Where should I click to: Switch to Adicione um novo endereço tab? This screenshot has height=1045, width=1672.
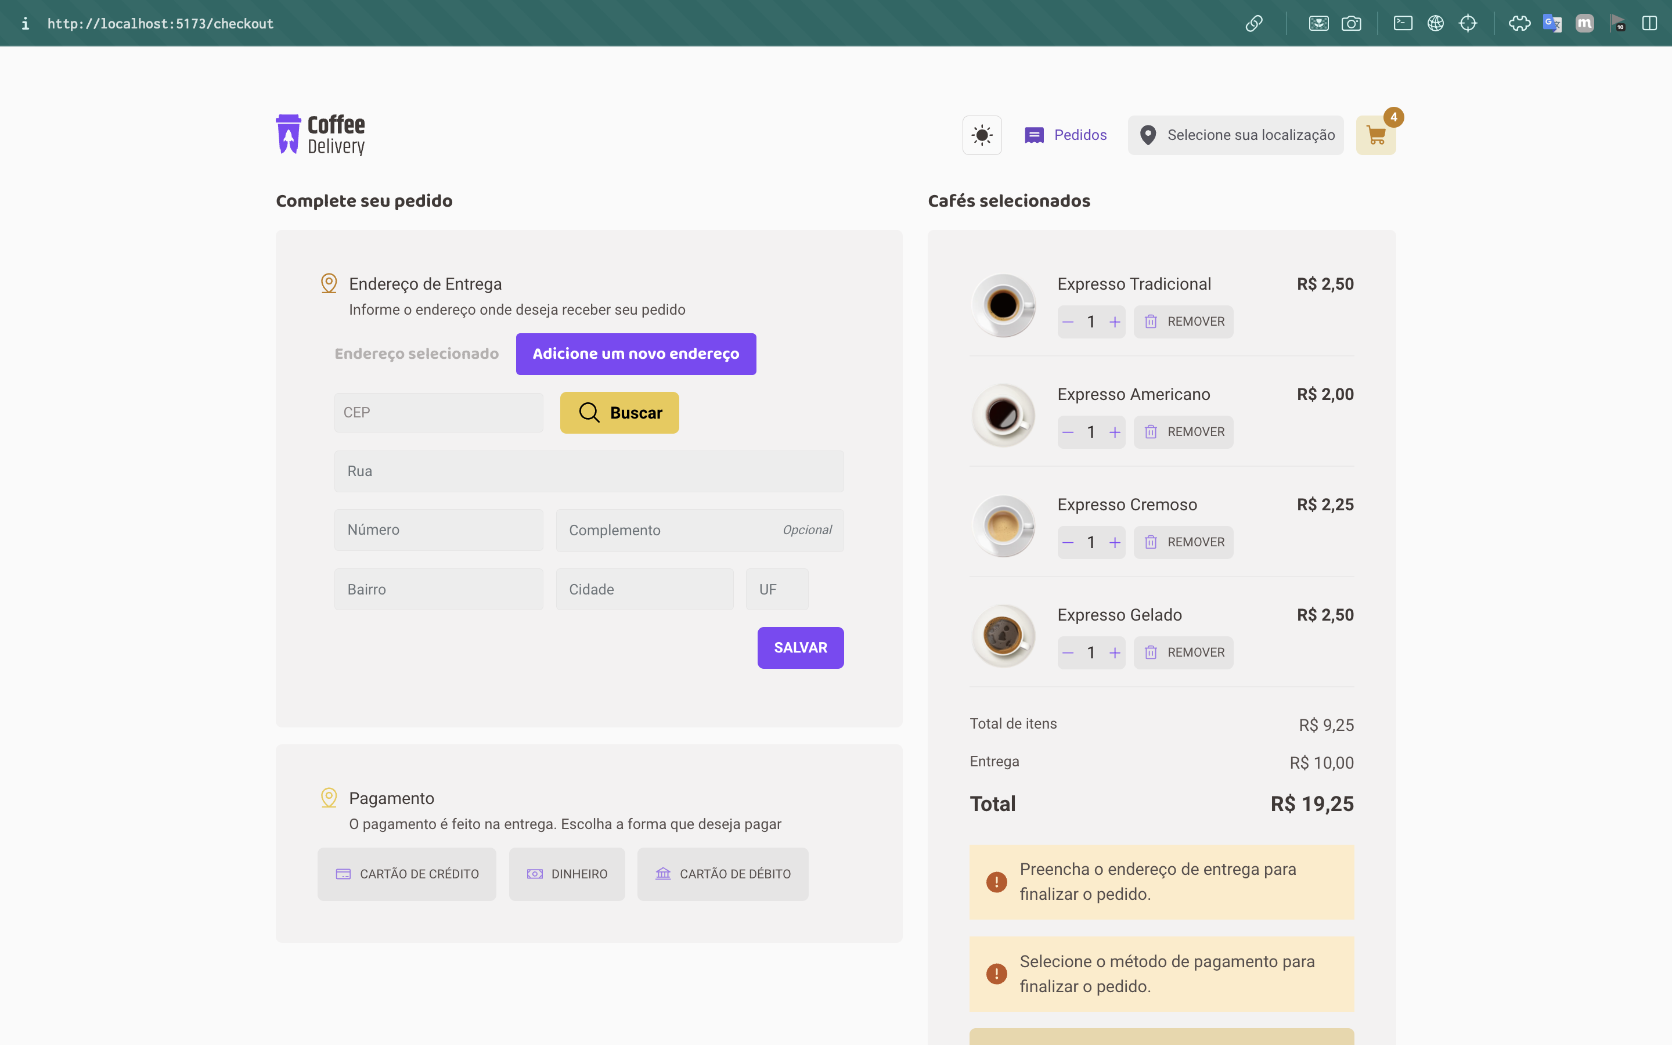tap(636, 354)
